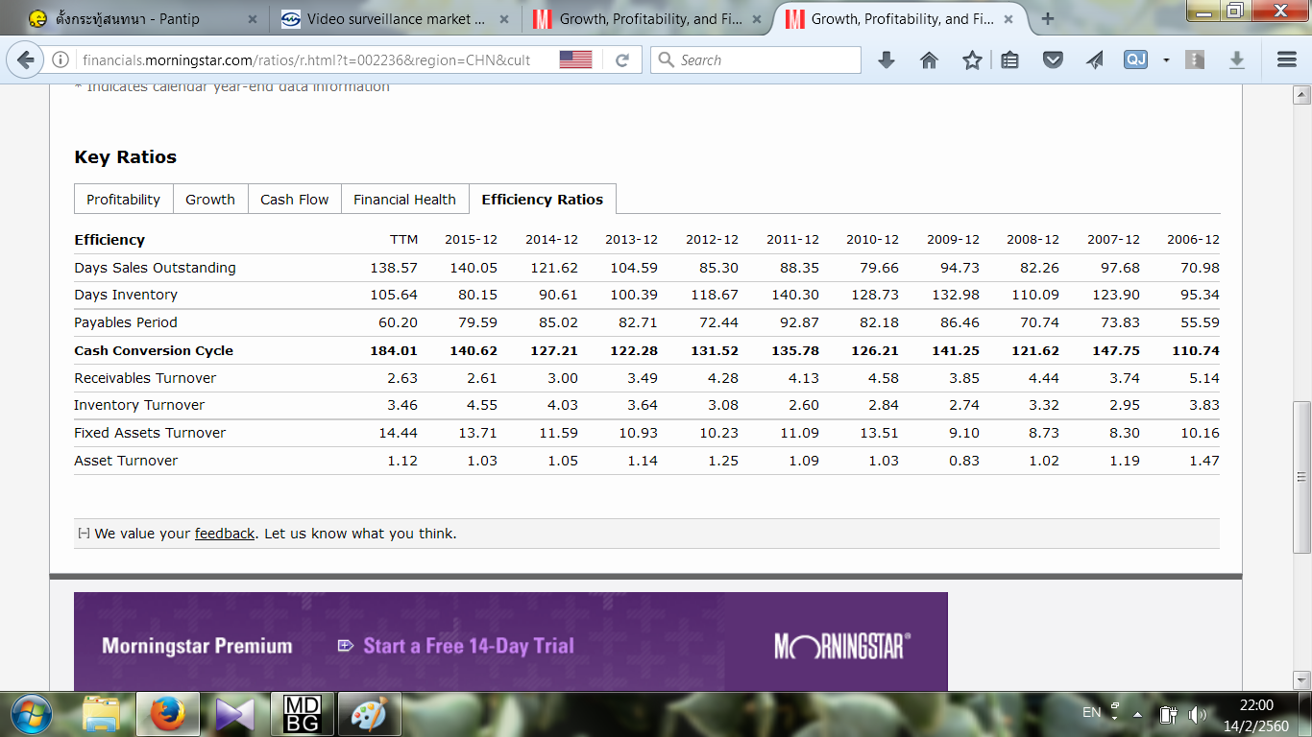The image size is (1312, 737).
Task: Open dropdown arrow next to QJ icon
Action: coord(1165,59)
